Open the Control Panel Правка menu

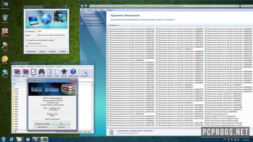[x=90, y=10]
